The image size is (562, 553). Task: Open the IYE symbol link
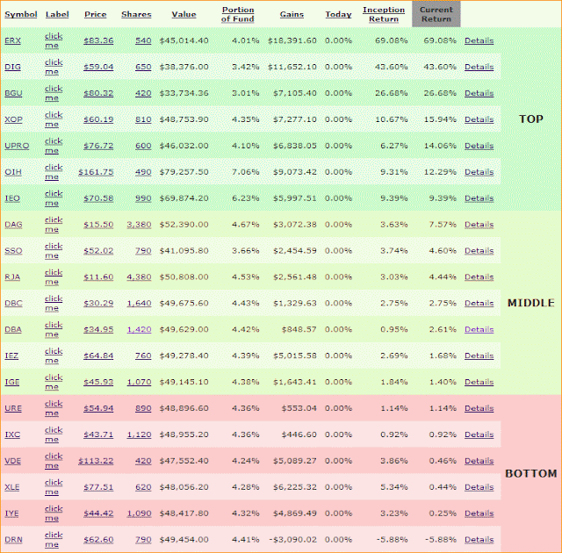11,513
